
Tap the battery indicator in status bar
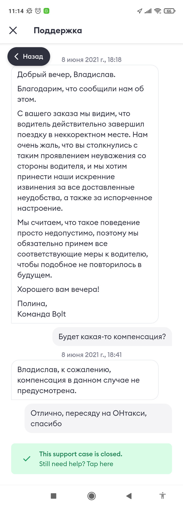click(169, 11)
